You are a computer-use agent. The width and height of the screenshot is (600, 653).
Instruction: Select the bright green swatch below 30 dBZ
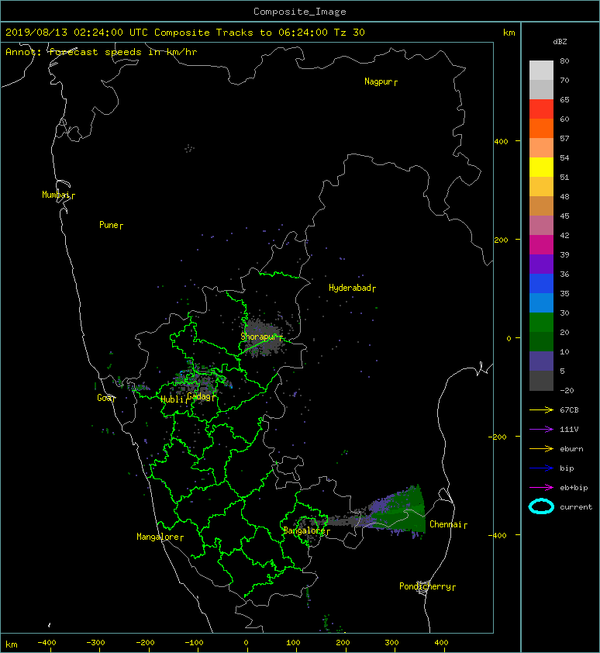541,322
